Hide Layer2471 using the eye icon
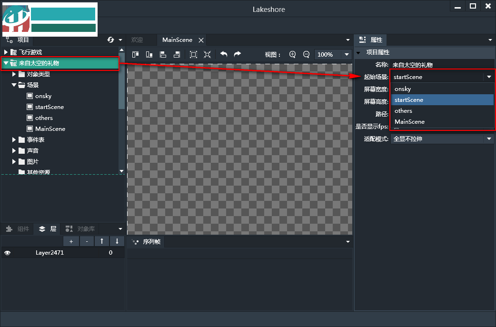 point(7,253)
